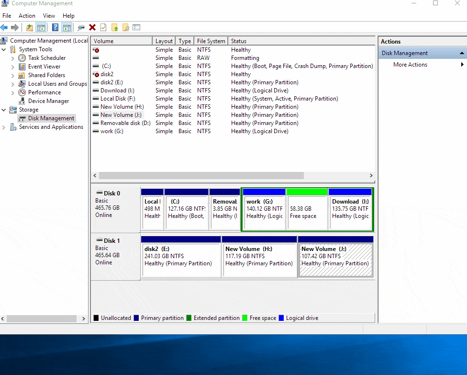The height and width of the screenshot is (375, 467).
Task: Select the Task Scheduler icon
Action: [22, 57]
